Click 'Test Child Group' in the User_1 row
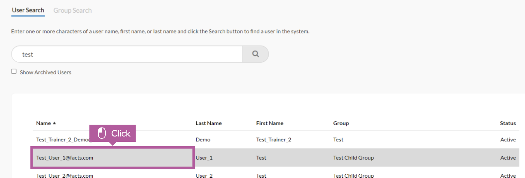This screenshot has width=525, height=178. pyautogui.click(x=353, y=158)
